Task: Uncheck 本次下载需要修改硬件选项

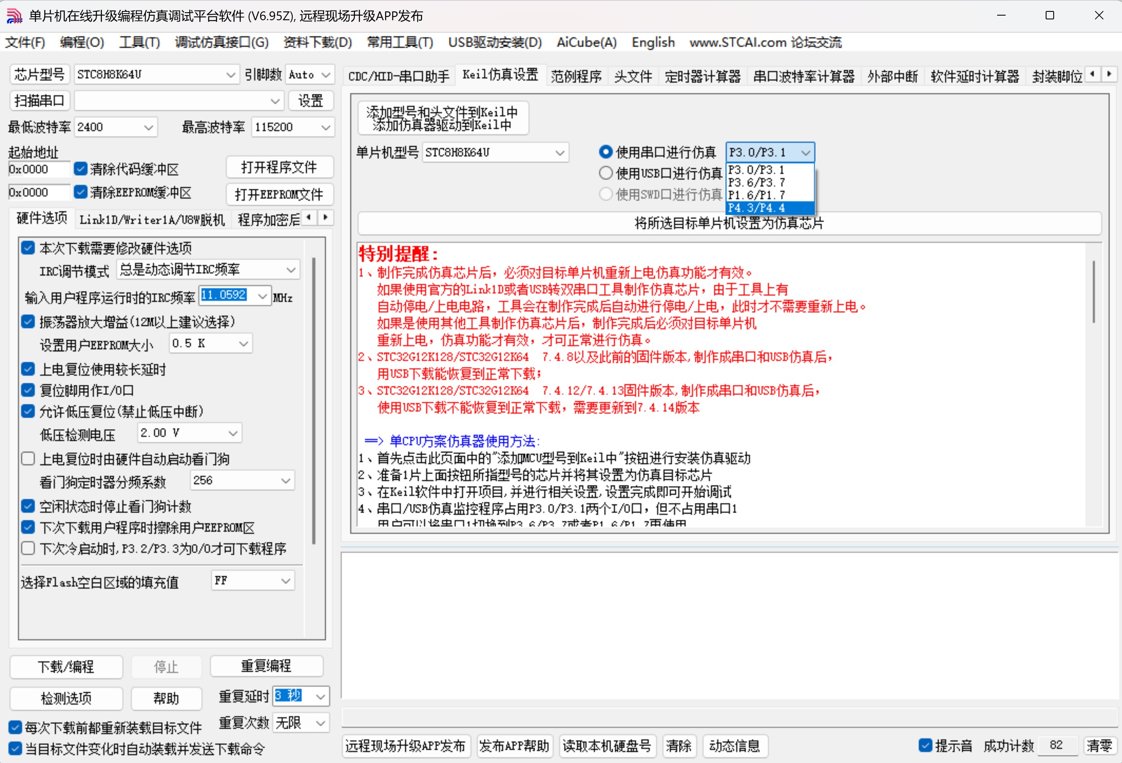Action: [28, 247]
